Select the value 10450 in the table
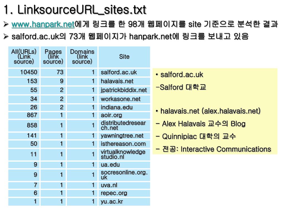This screenshot has height=212, width=283. click(28, 72)
